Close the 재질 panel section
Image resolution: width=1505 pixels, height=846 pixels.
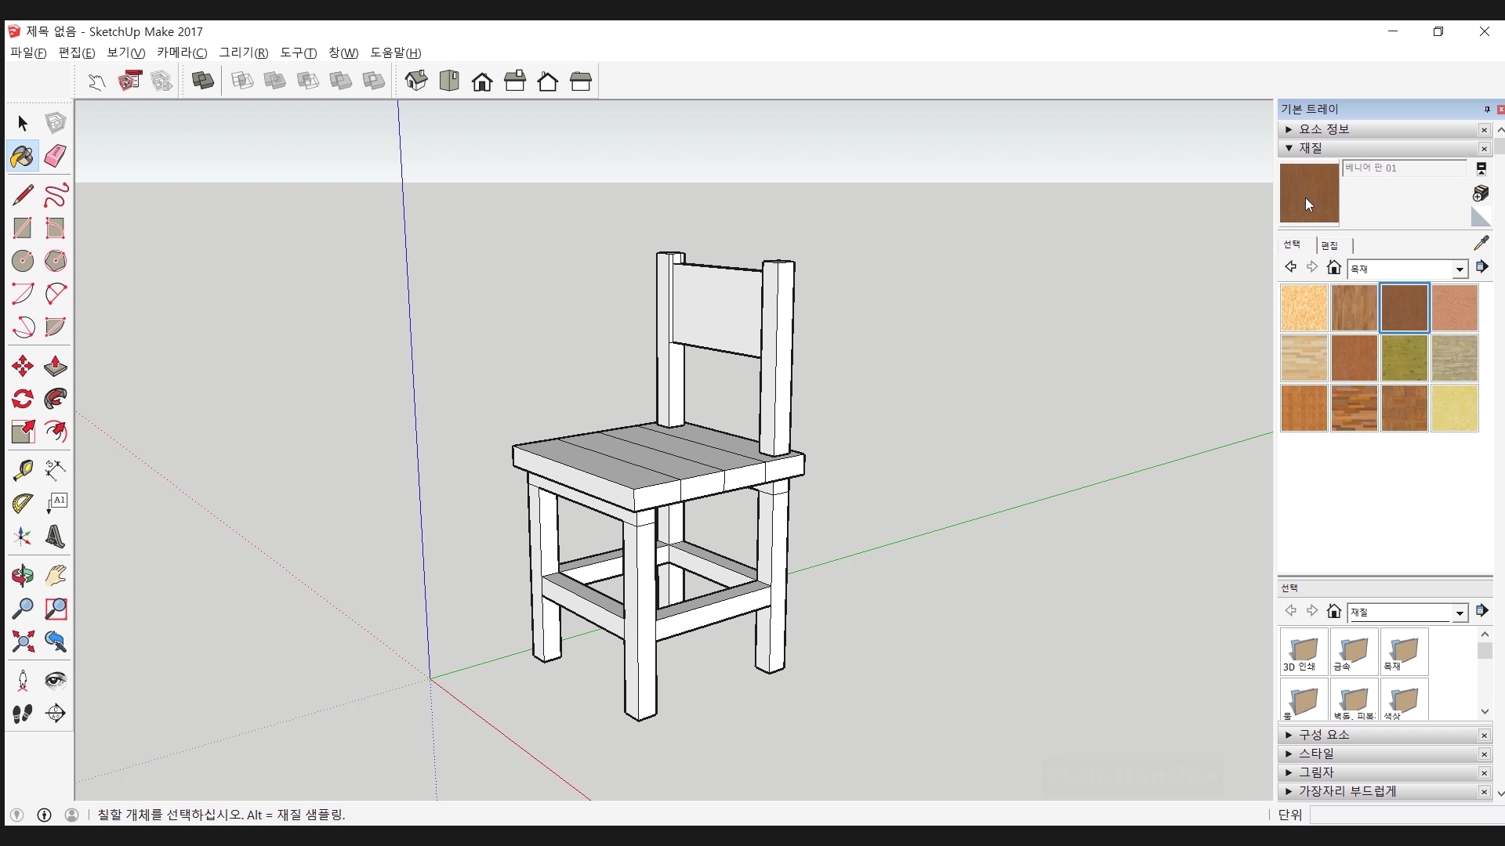tap(1484, 148)
